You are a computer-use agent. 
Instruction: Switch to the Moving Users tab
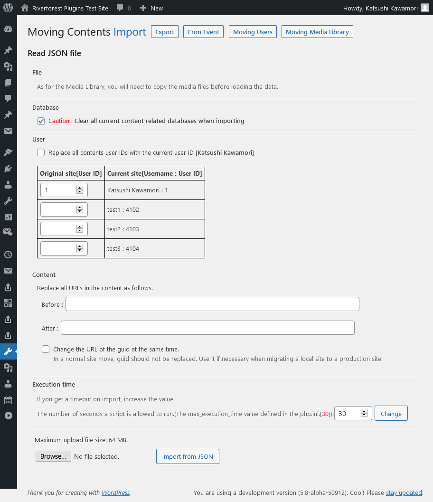[x=253, y=32]
